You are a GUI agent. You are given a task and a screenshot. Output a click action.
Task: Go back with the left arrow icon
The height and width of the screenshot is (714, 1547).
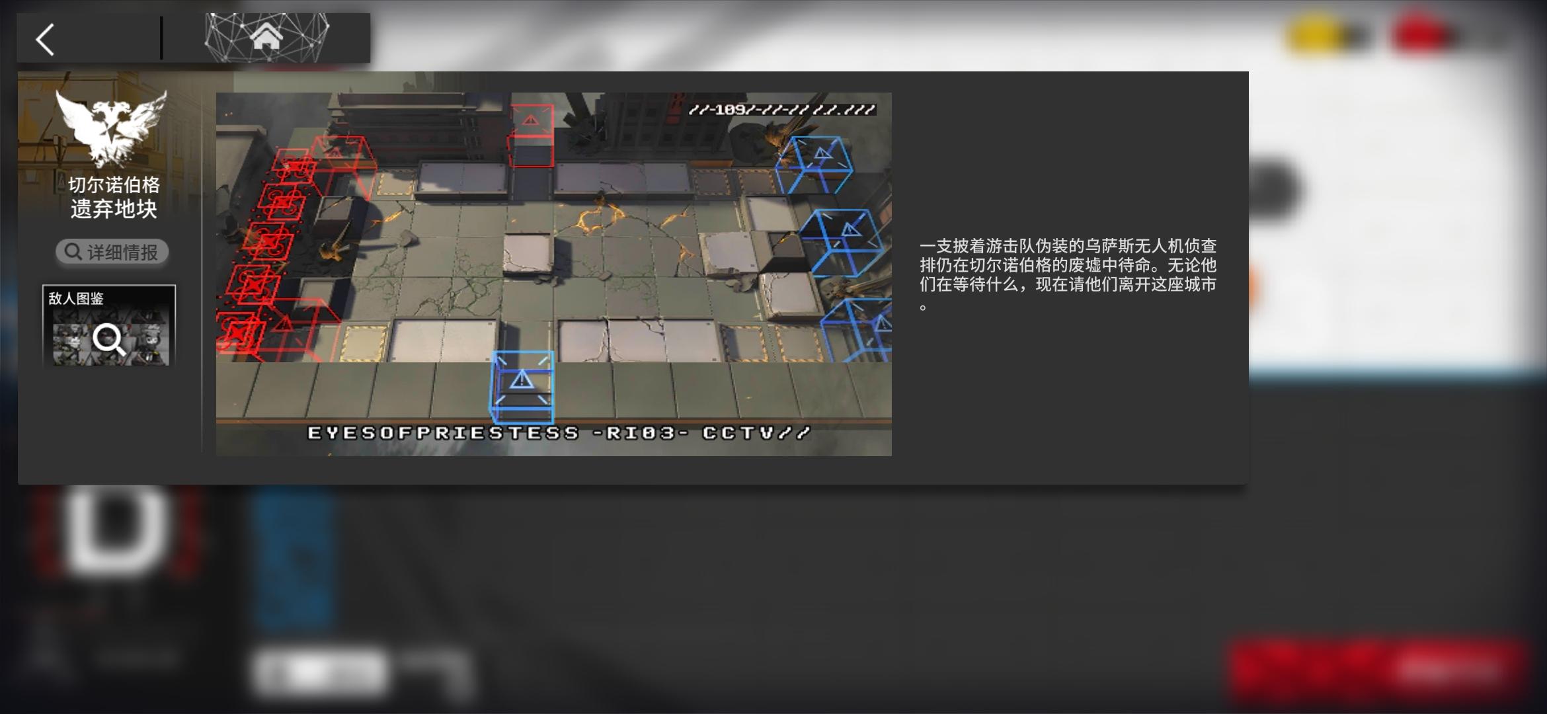click(x=45, y=40)
